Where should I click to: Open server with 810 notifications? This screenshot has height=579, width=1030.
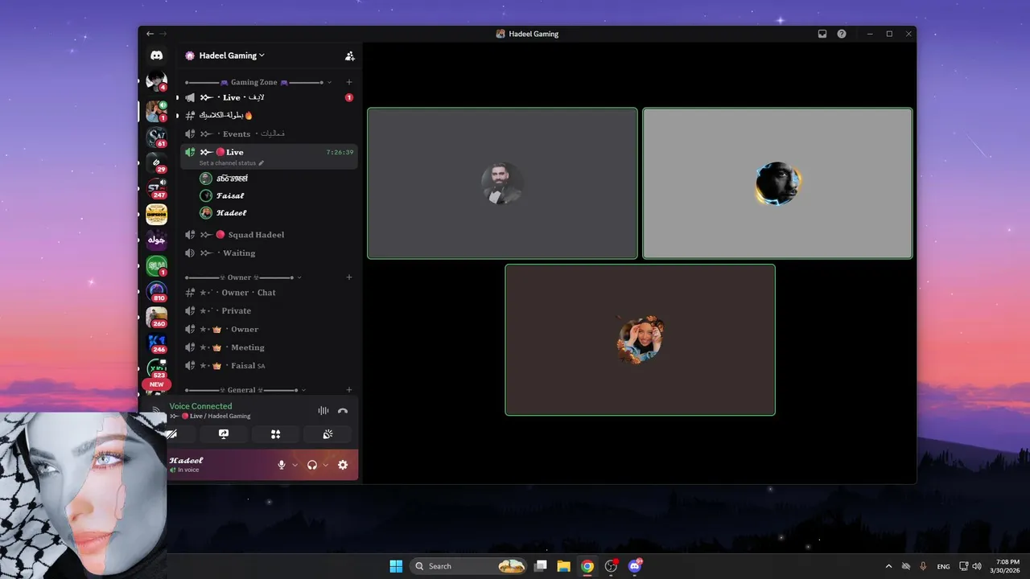(156, 291)
